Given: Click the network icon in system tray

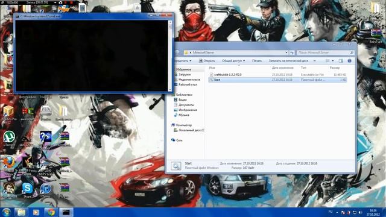Looking at the screenshot, I should [x=355, y=212].
